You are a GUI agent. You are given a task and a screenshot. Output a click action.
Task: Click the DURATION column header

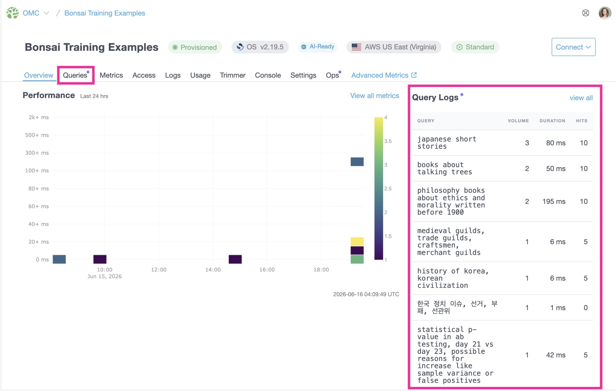pos(552,121)
